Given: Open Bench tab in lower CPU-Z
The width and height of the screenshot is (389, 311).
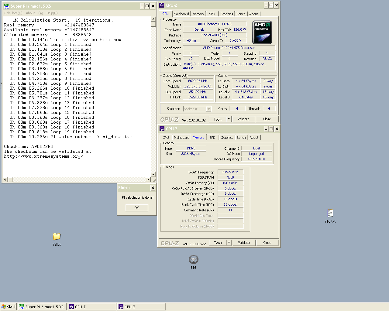Looking at the screenshot, I should (x=241, y=138).
